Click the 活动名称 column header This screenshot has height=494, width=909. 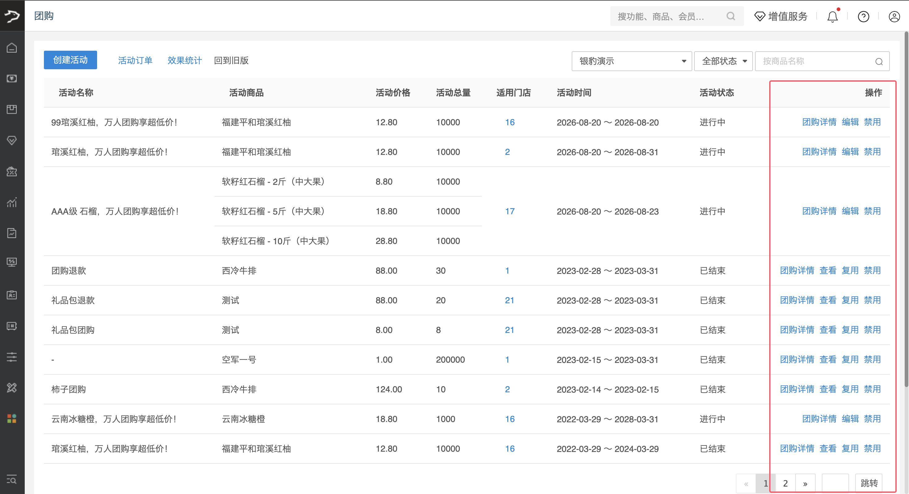click(76, 92)
